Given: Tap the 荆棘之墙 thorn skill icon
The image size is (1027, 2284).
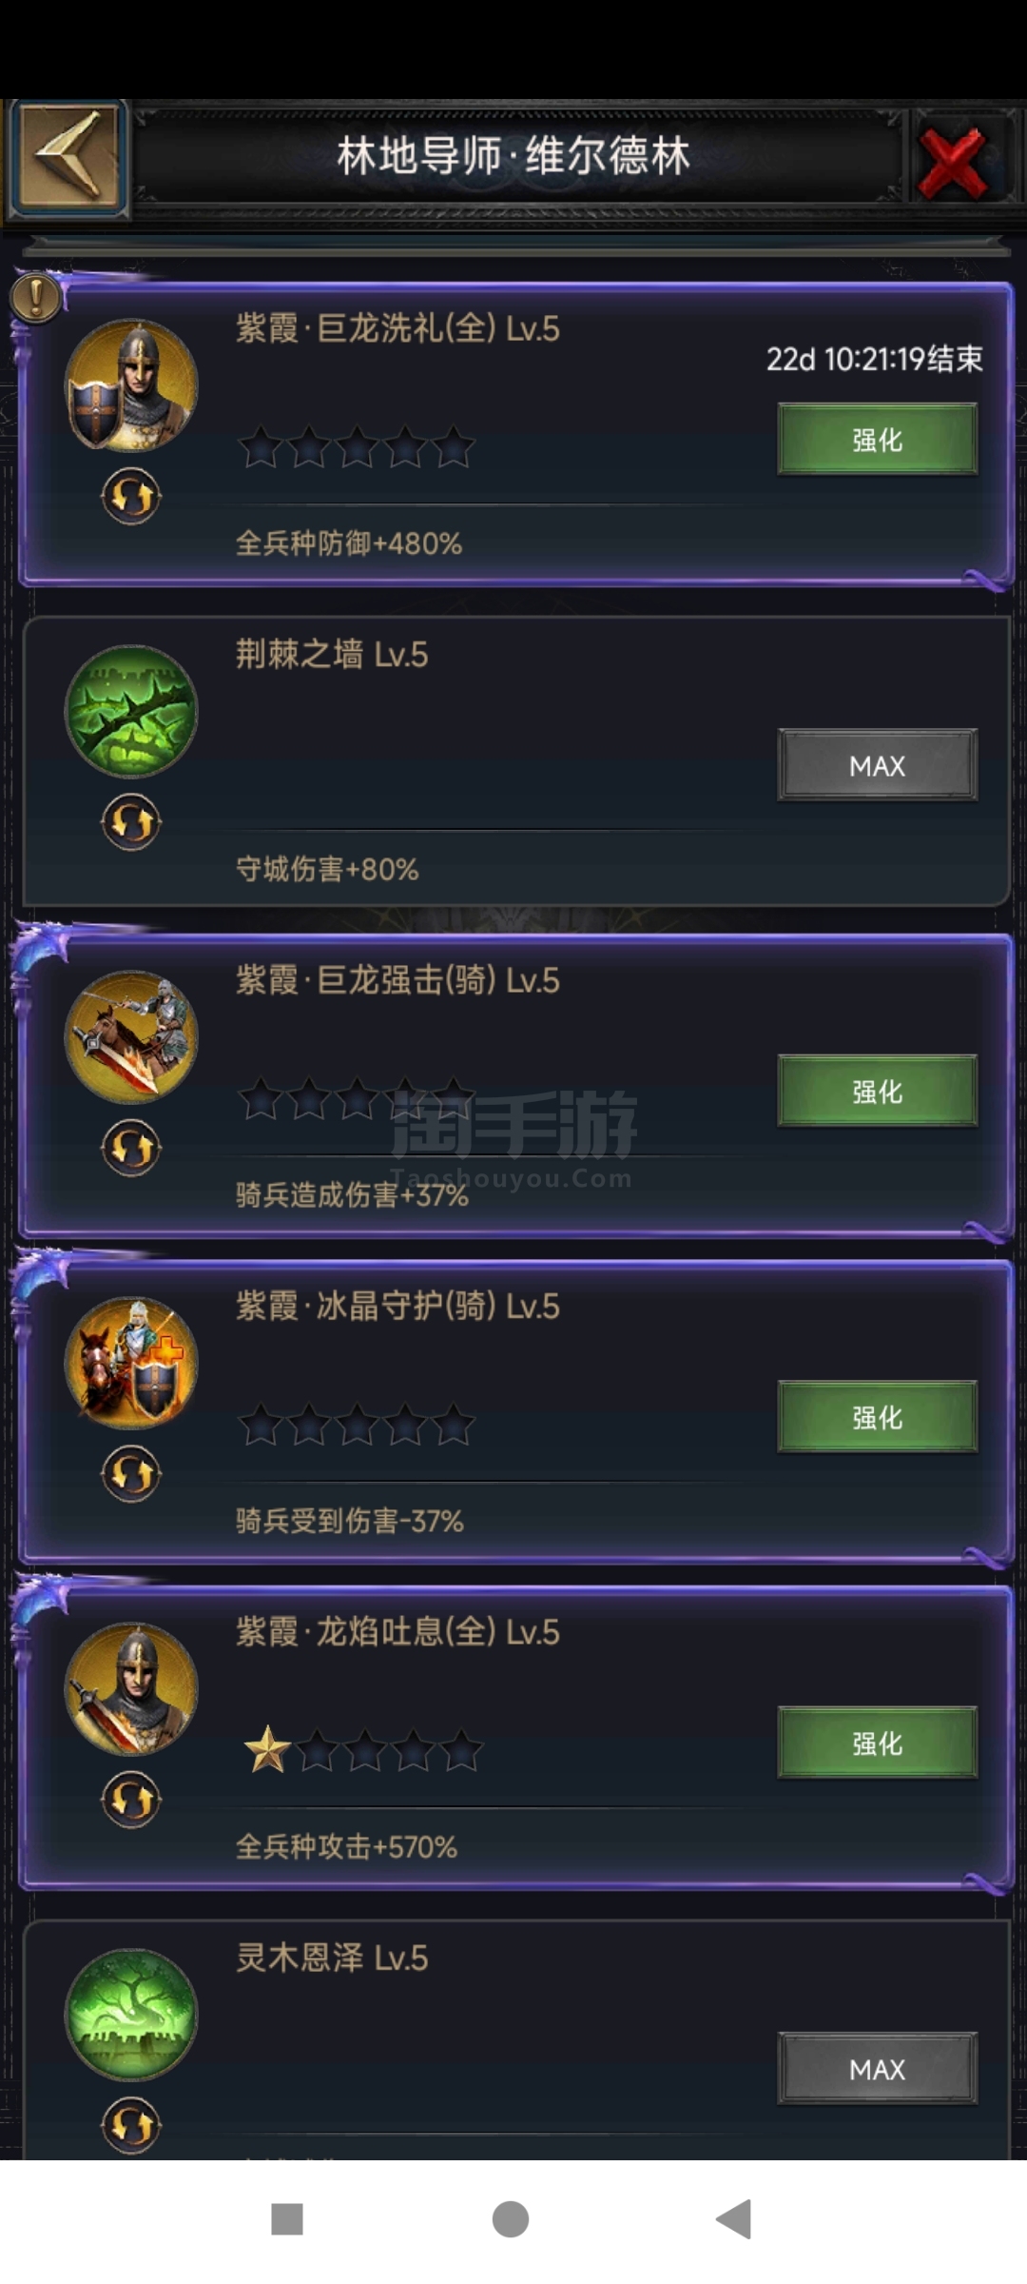Looking at the screenshot, I should 131,711.
